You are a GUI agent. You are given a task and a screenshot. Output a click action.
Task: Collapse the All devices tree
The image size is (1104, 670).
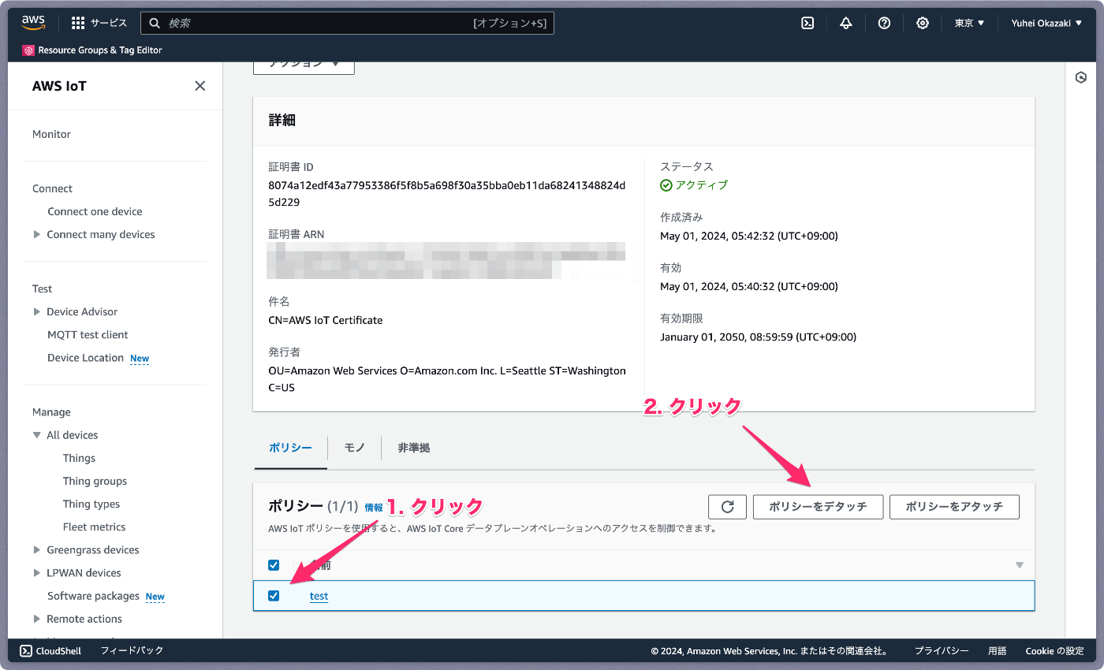(x=37, y=435)
